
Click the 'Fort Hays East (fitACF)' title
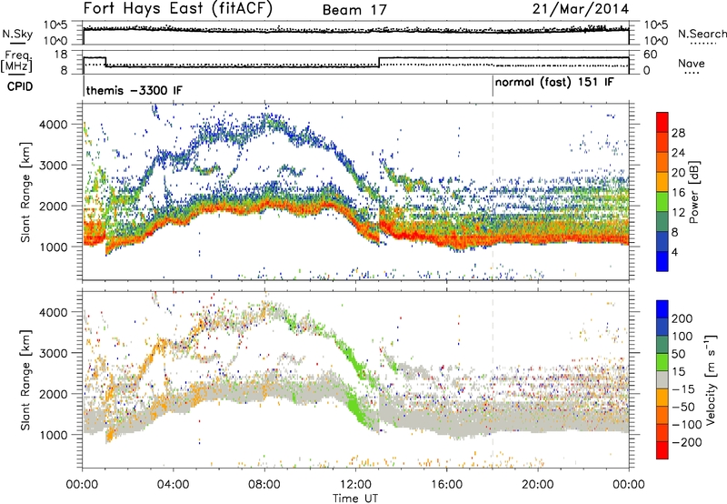coord(177,9)
